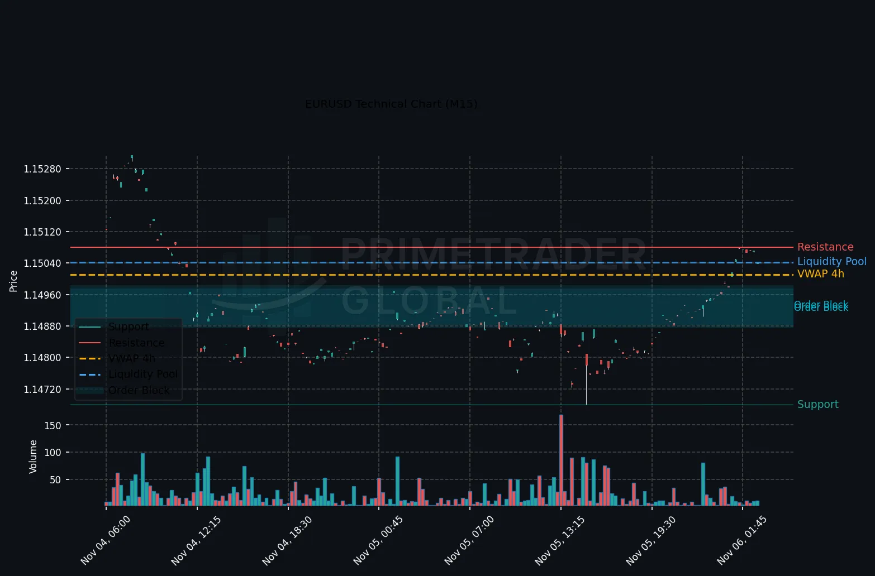The height and width of the screenshot is (576, 875).
Task: Click the orange dashed VWAP sample in the legend
Action: pyautogui.click(x=89, y=358)
